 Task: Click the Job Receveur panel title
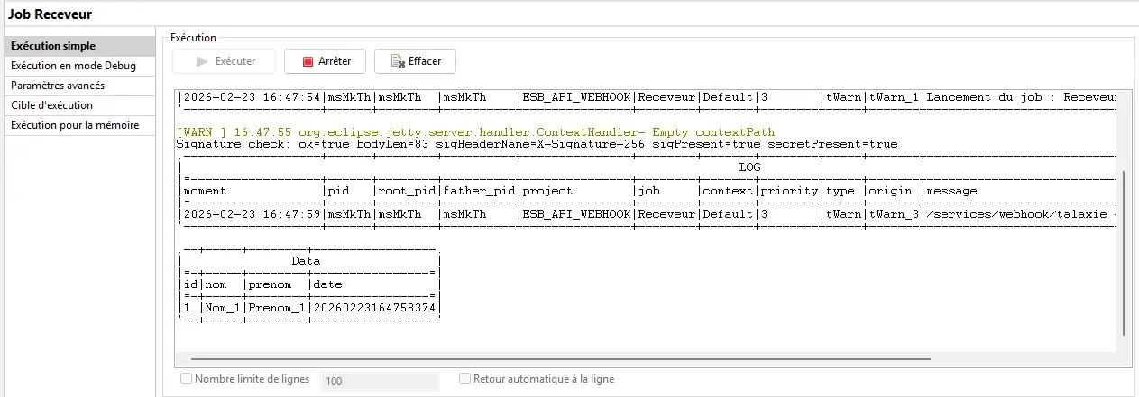(x=50, y=14)
